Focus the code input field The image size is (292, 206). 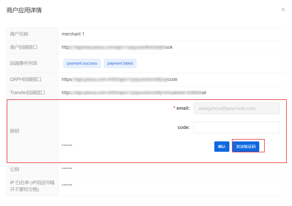[x=237, y=127]
